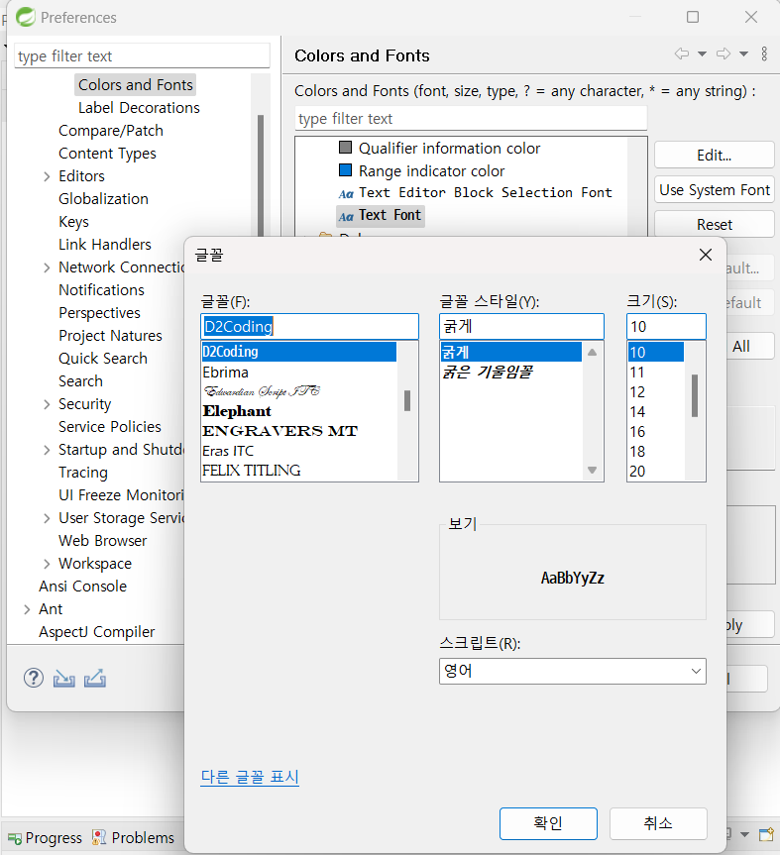The image size is (780, 855).
Task: Click the Text Editor Block Selection Font icon
Action: point(346,193)
